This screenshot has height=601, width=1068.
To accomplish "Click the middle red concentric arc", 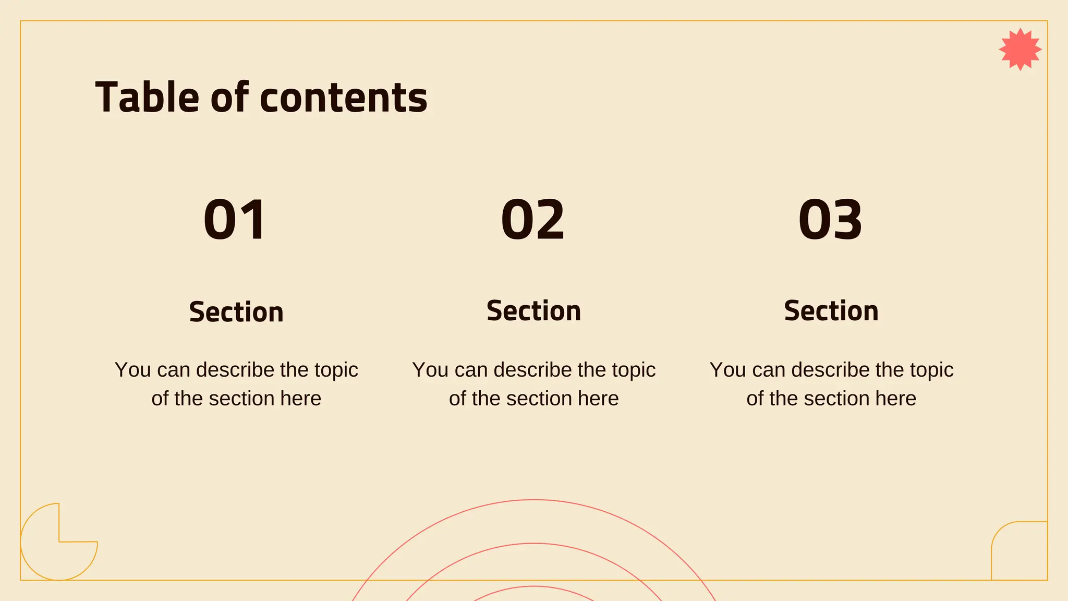I will [534, 544].
